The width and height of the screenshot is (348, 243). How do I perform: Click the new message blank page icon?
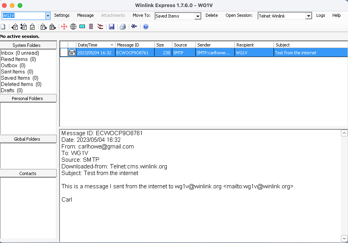3,27
